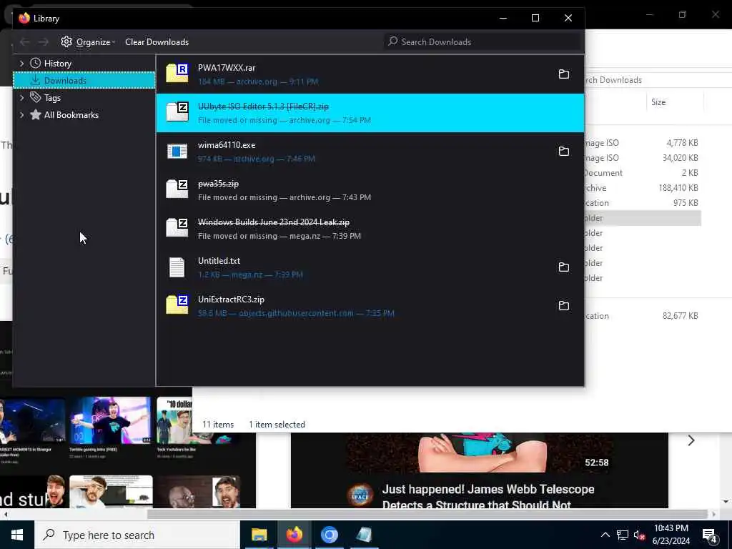732x549 pixels.
Task: Click the UniExtractRC3.zip archive icon
Action: pyautogui.click(x=177, y=305)
